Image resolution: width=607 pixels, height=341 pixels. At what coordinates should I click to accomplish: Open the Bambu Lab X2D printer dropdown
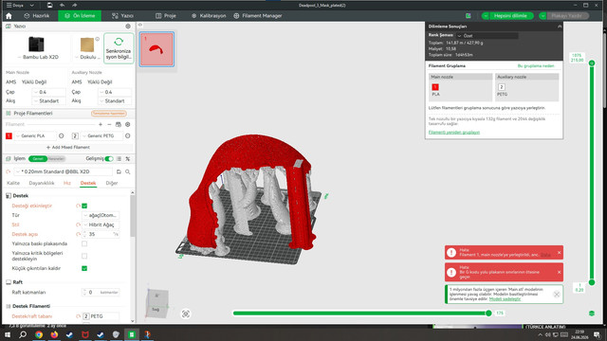click(37, 57)
